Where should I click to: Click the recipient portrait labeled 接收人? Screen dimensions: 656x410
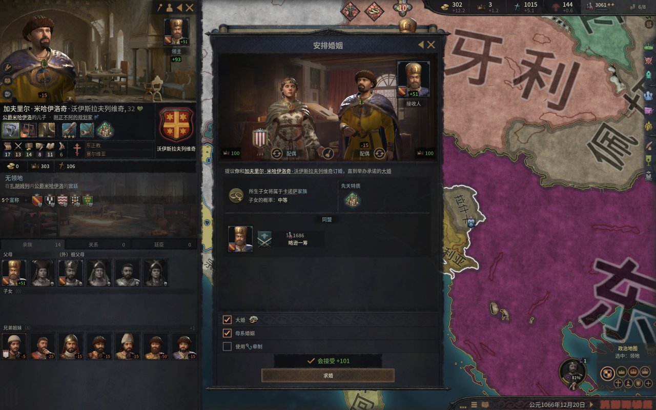(x=413, y=79)
